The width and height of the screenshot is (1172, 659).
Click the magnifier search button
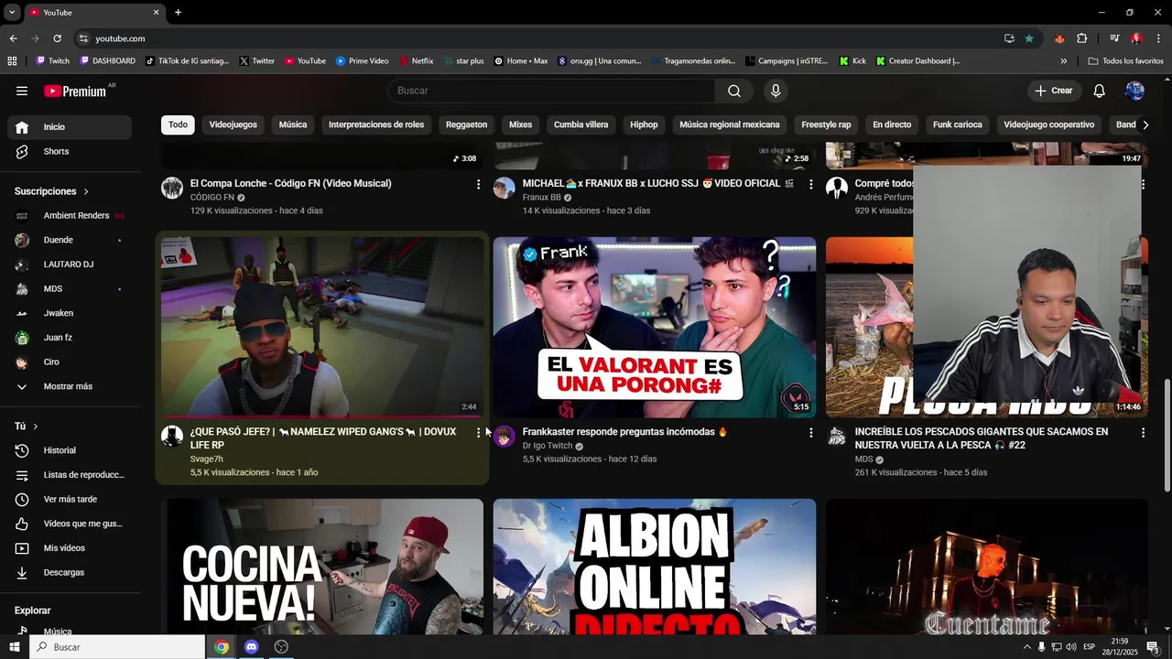(x=734, y=91)
